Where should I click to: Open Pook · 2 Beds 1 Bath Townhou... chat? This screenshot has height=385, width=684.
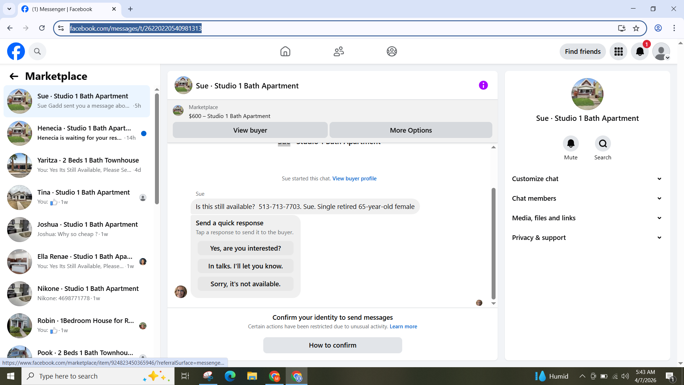tap(77, 351)
